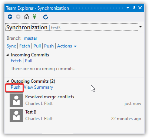Click the Sync link
The height and width of the screenshot is (138, 149).
[x=11, y=46]
